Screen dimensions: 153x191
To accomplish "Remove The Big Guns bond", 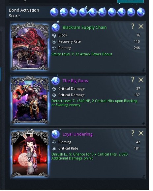I will 141,80.
